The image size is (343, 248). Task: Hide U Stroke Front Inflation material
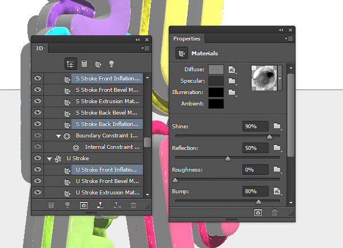click(x=38, y=169)
